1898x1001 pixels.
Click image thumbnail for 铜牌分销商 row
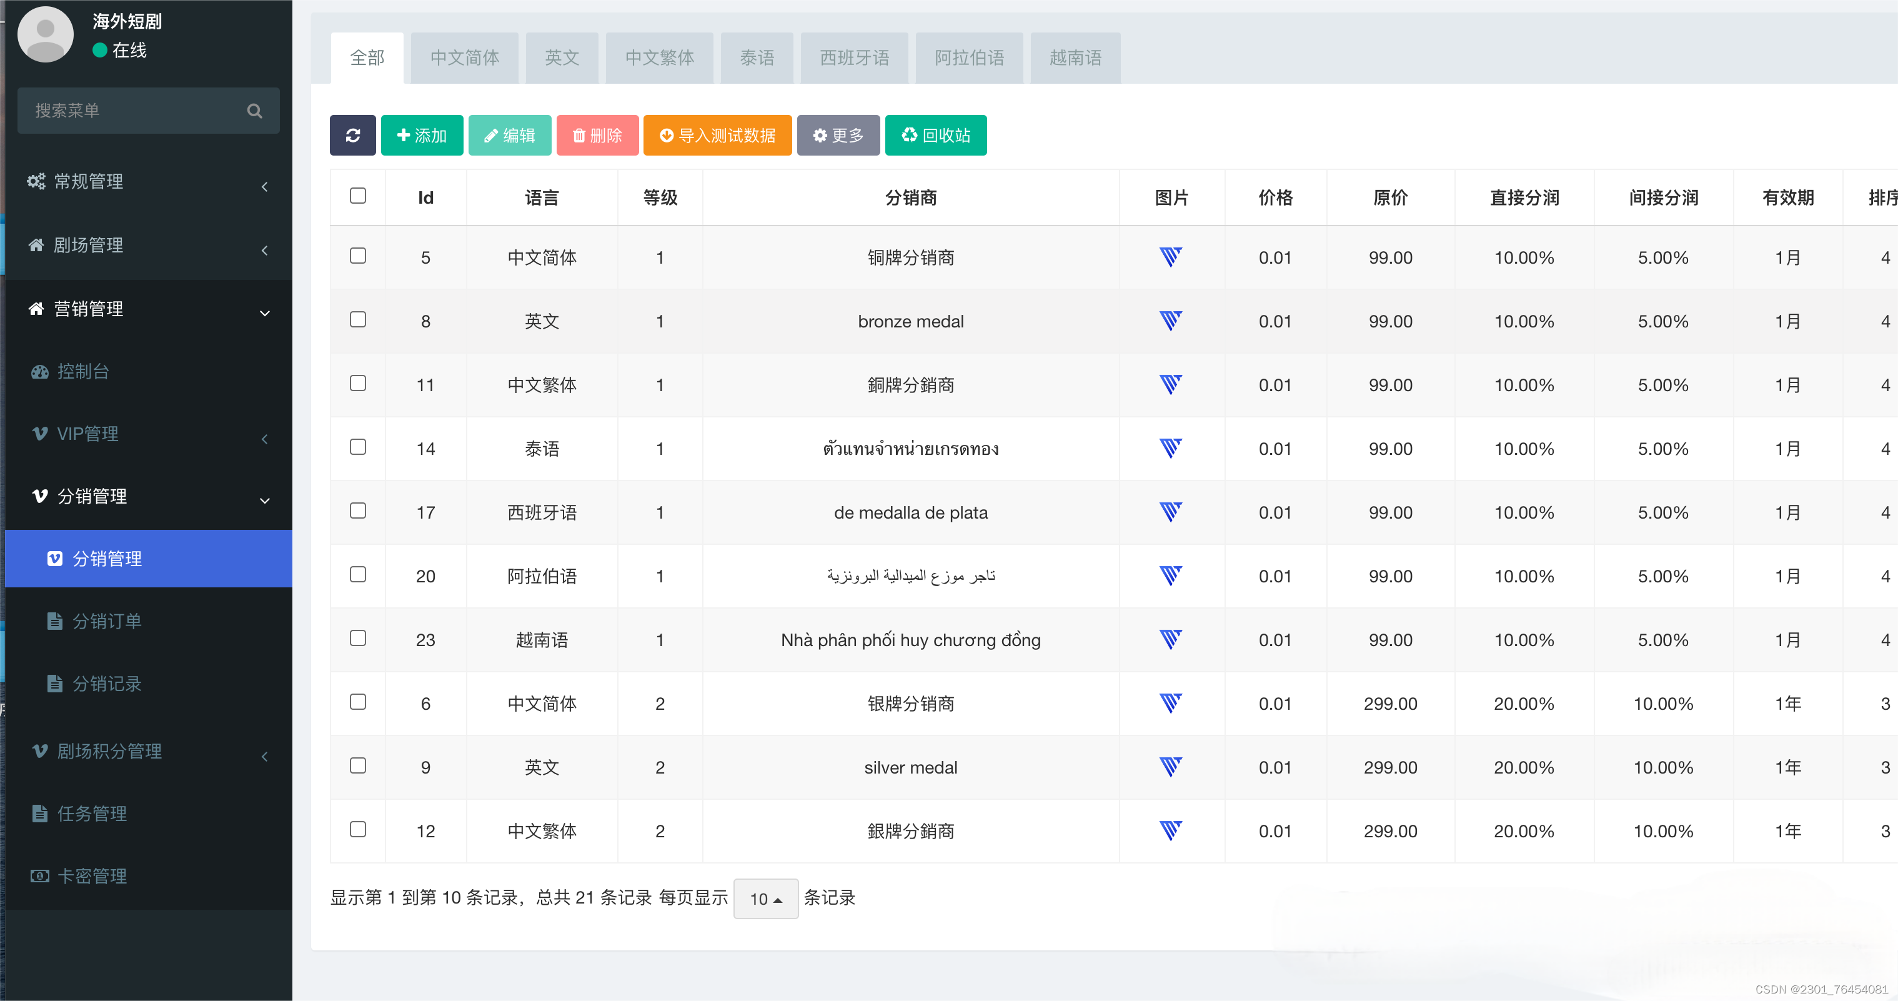1171,257
